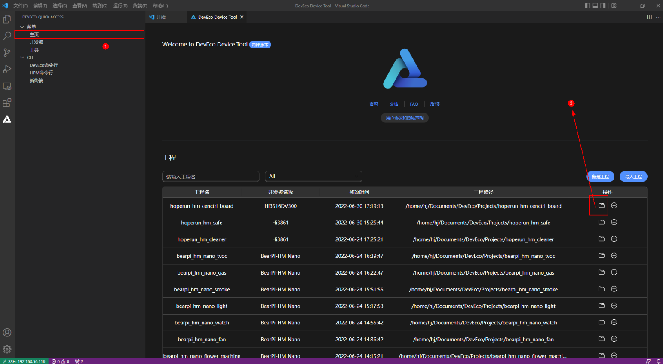Sort by the 修改时间 column header
This screenshot has height=364, width=663.
tap(359, 192)
